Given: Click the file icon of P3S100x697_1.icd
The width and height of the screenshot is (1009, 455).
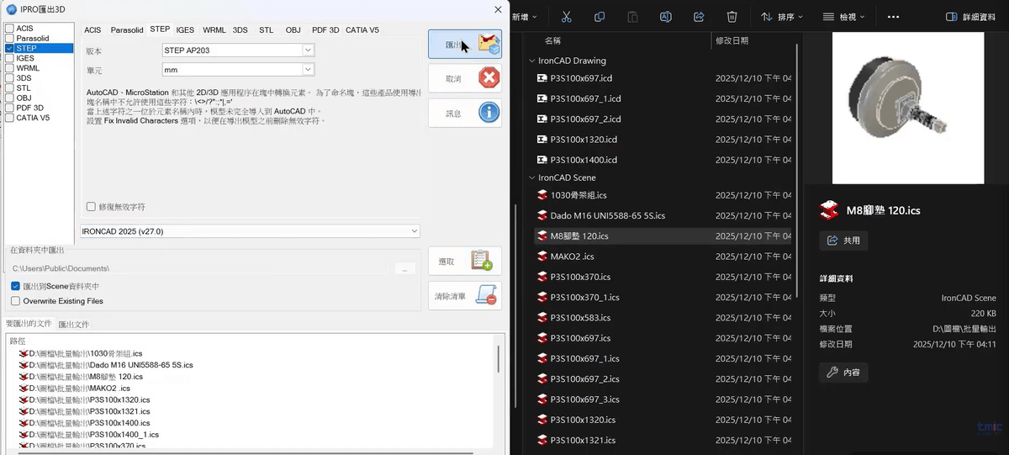Looking at the screenshot, I should [x=542, y=98].
